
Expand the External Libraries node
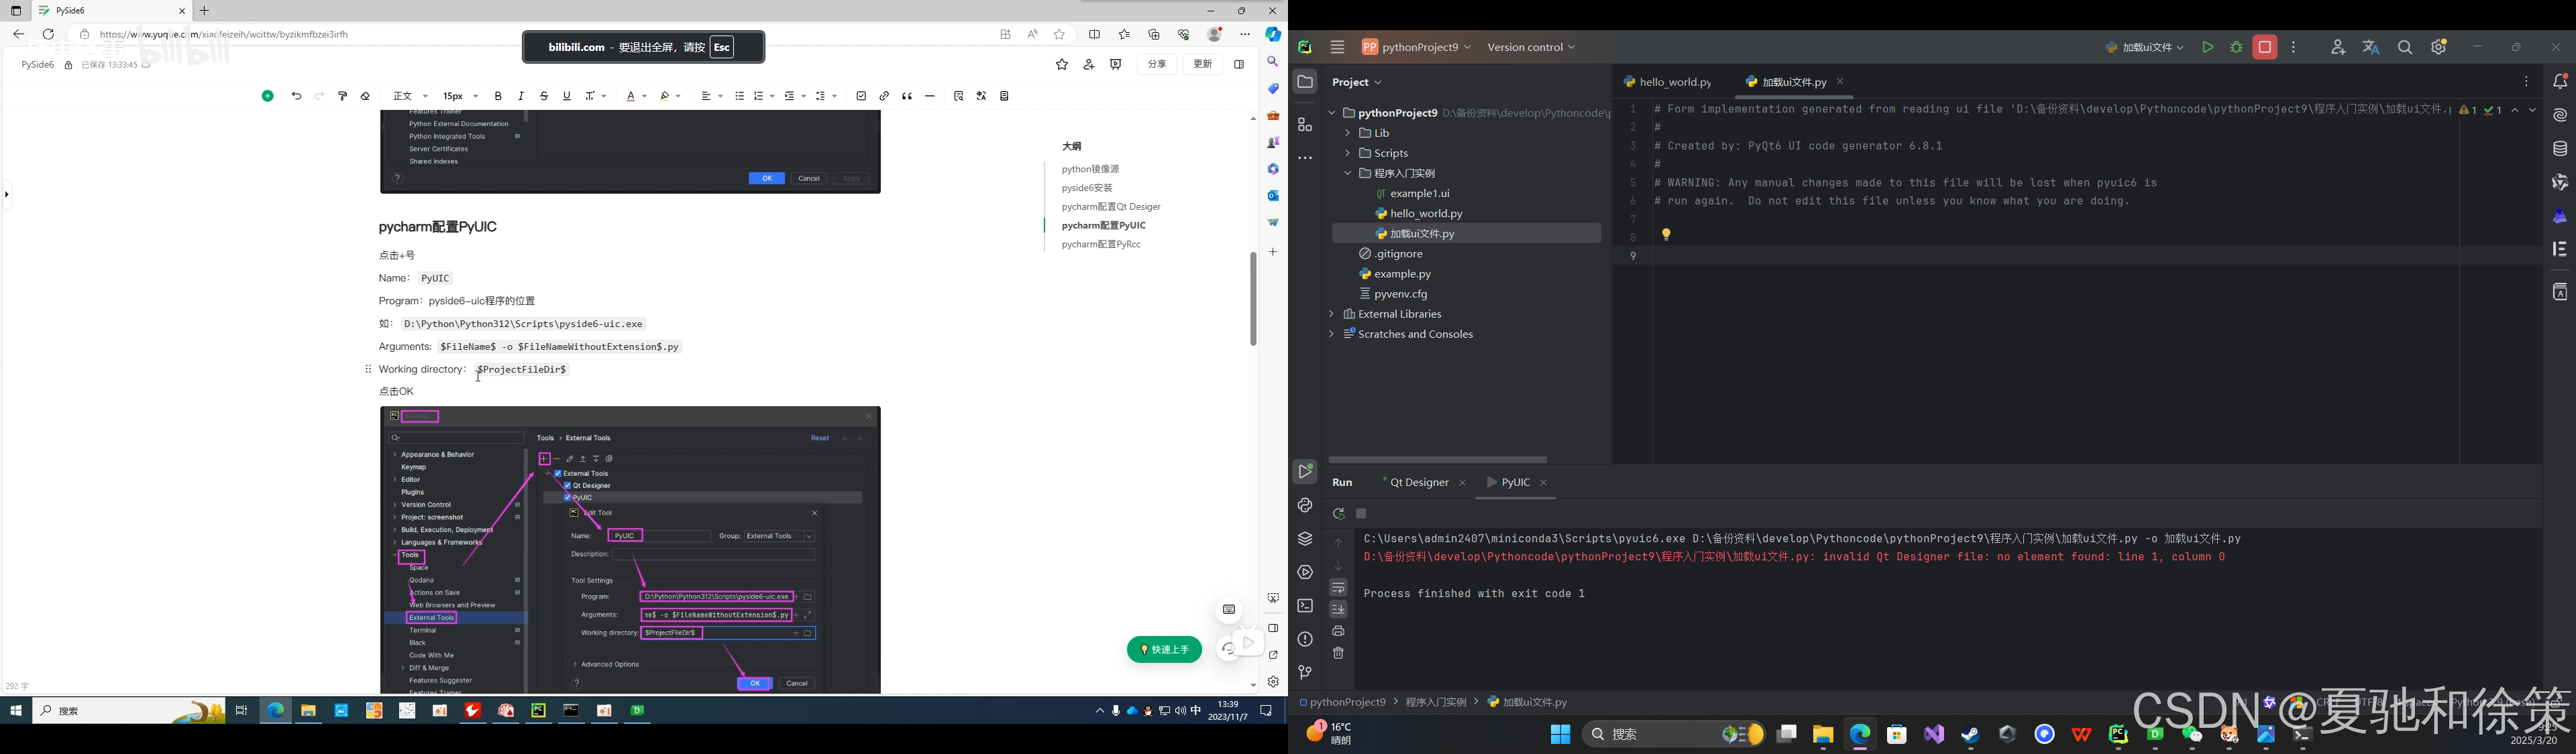[1332, 314]
